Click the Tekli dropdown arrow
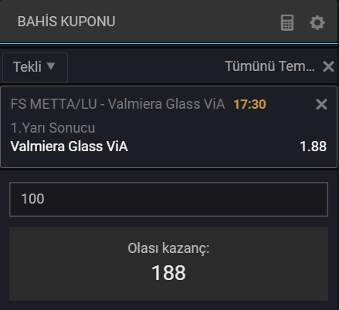 coord(51,66)
